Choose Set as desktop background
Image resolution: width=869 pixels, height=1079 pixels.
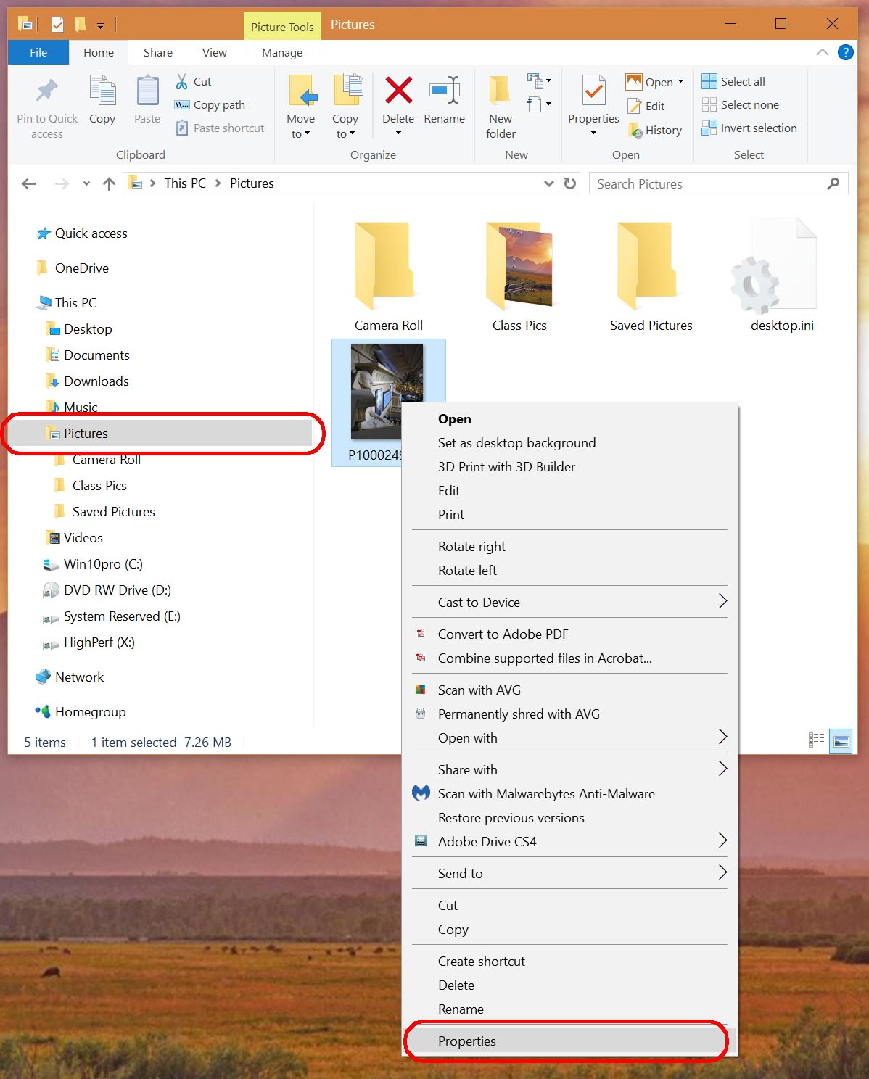coord(516,443)
